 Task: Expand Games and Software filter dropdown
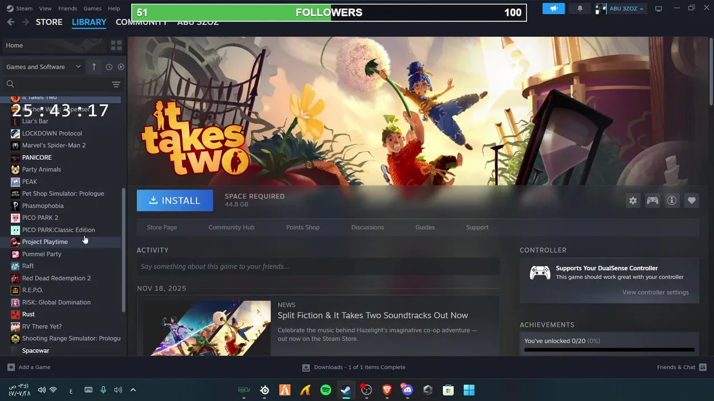[44, 67]
